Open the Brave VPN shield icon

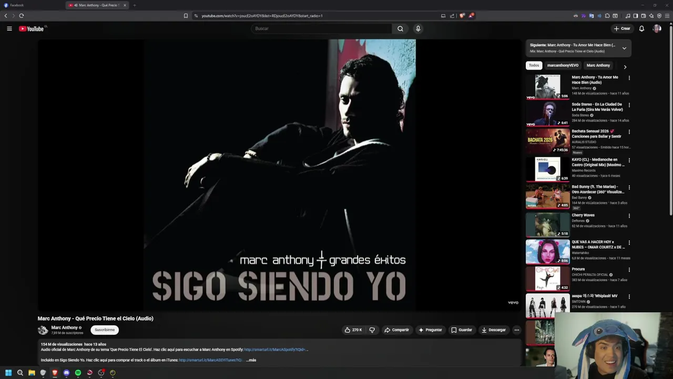(x=659, y=16)
